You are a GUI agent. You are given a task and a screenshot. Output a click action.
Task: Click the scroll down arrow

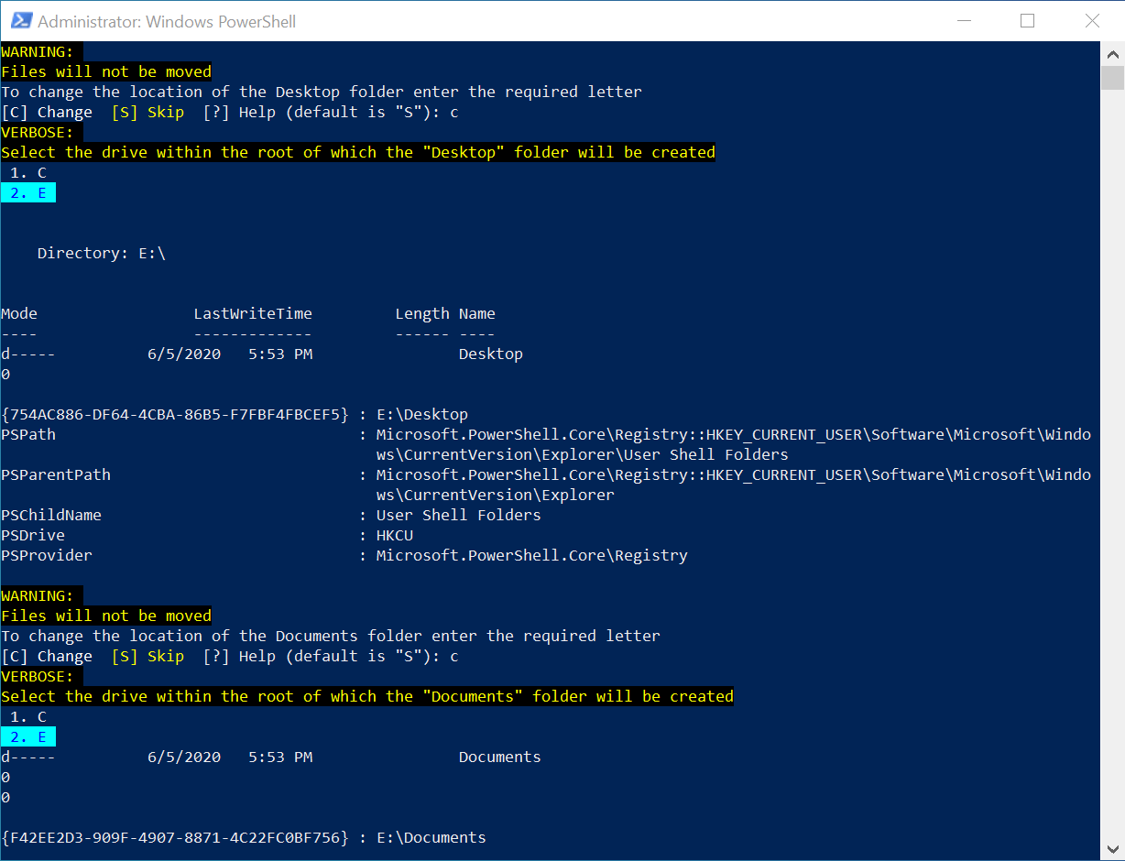coord(1114,847)
